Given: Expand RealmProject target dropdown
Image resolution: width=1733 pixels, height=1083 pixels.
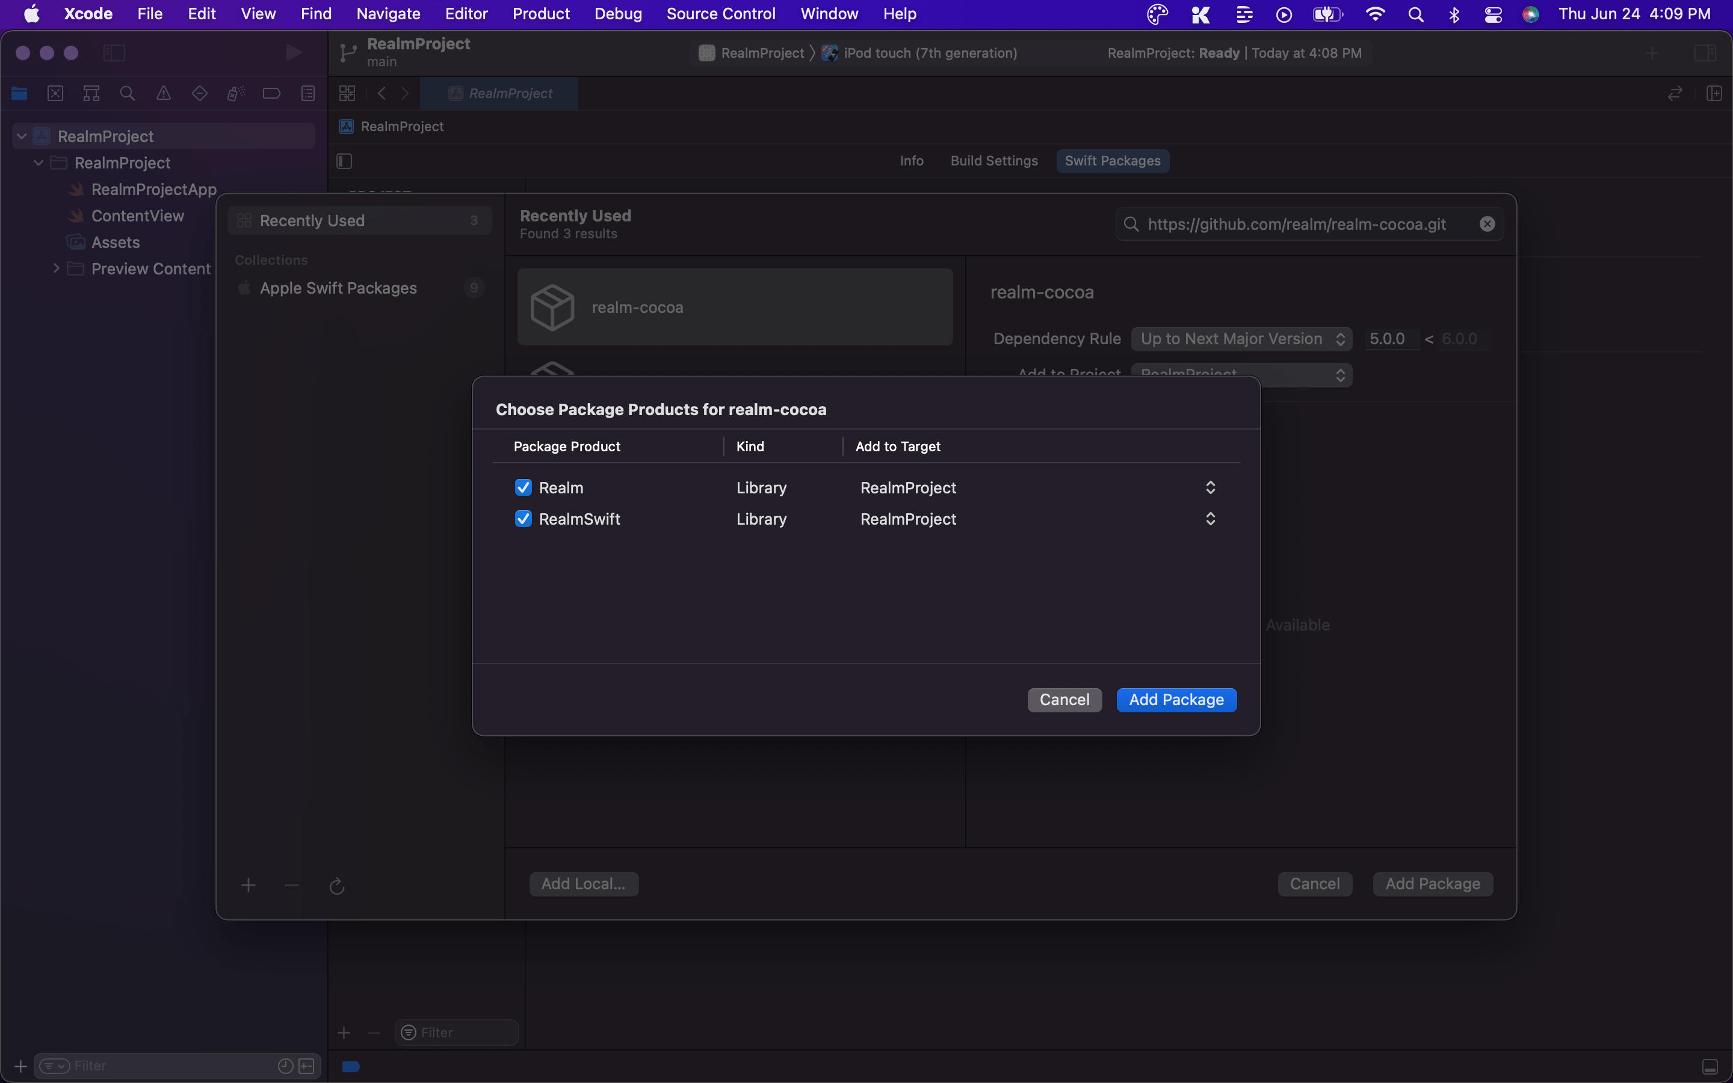Looking at the screenshot, I should point(1209,487).
